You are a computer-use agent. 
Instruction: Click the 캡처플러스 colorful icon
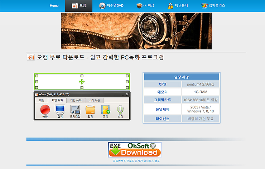point(204,6)
